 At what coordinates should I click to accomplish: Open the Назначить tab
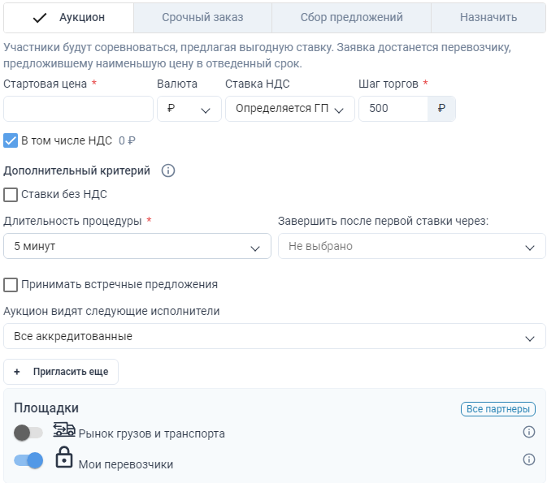(488, 17)
